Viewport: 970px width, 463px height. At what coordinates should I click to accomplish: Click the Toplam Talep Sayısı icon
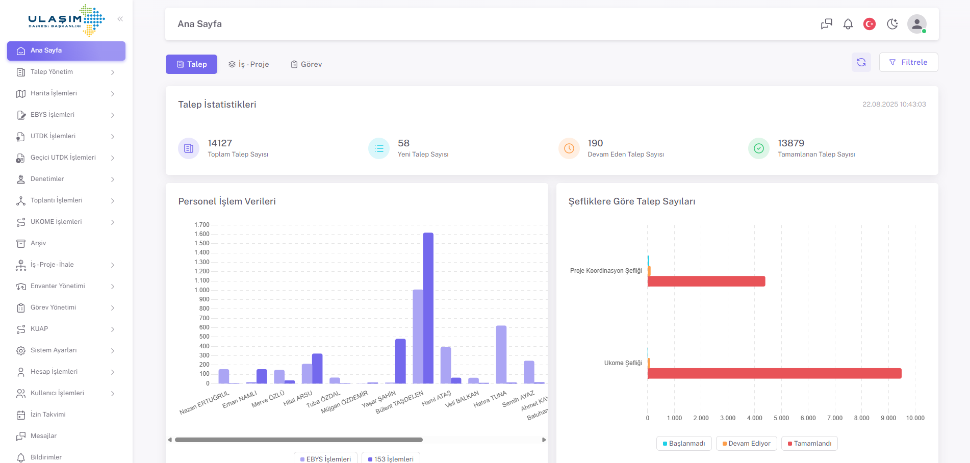coord(189,148)
